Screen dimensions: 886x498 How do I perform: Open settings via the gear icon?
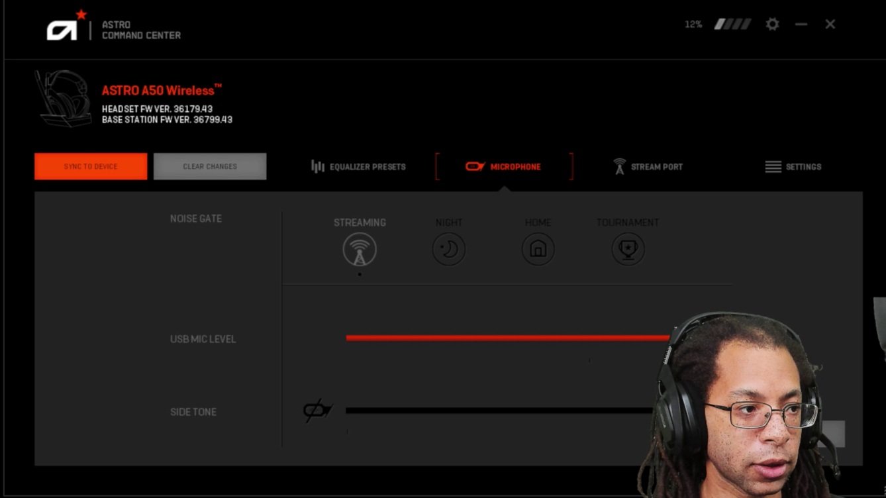tap(772, 24)
